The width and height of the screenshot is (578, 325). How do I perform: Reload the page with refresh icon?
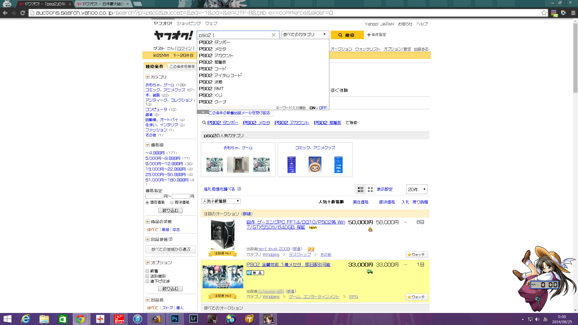[23, 13]
